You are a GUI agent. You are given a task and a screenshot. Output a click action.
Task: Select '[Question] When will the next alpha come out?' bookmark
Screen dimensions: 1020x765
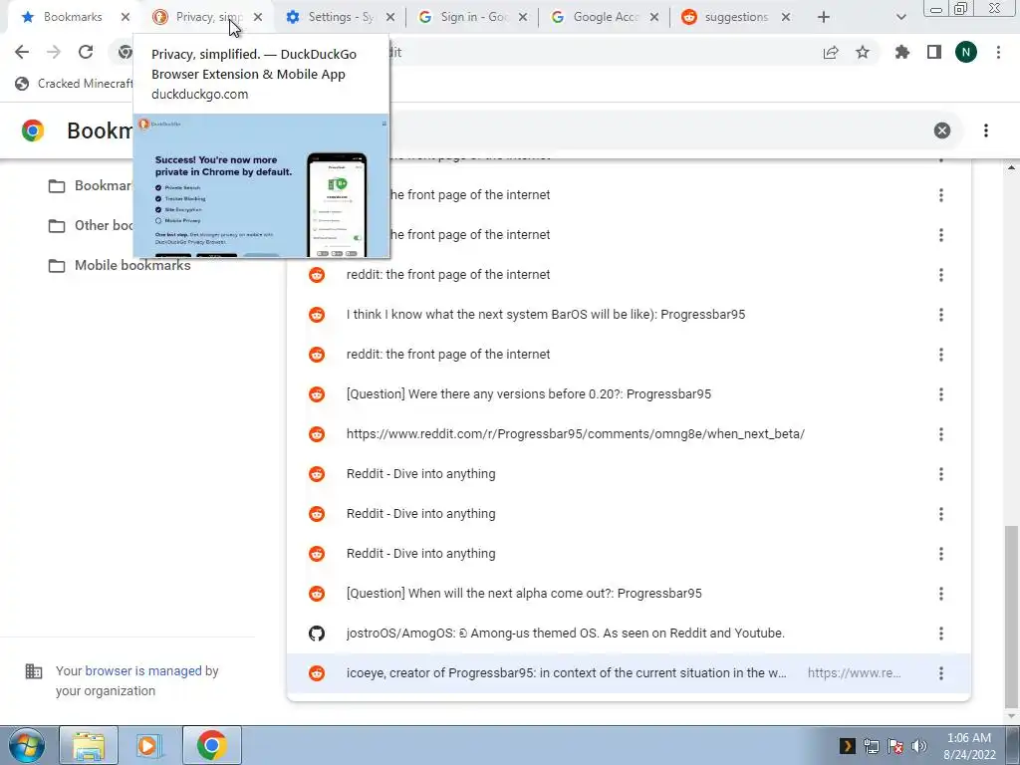point(629,594)
